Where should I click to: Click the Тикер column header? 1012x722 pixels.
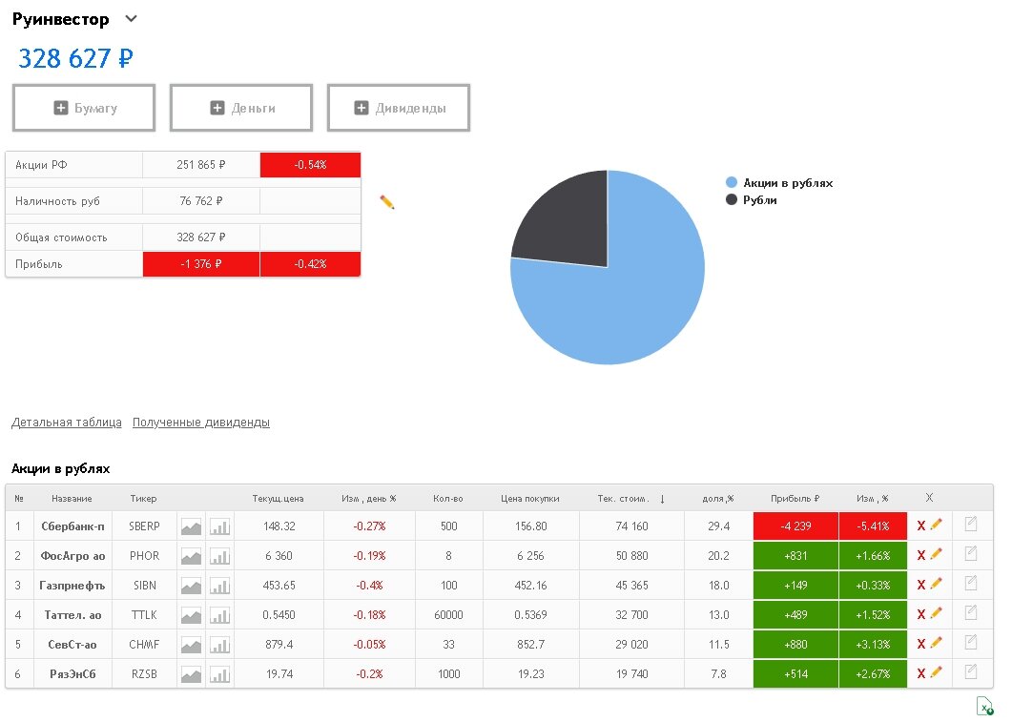point(143,499)
